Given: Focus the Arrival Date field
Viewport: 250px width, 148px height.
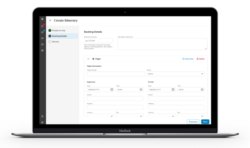Looking at the screenshot, I should click(x=162, y=90).
